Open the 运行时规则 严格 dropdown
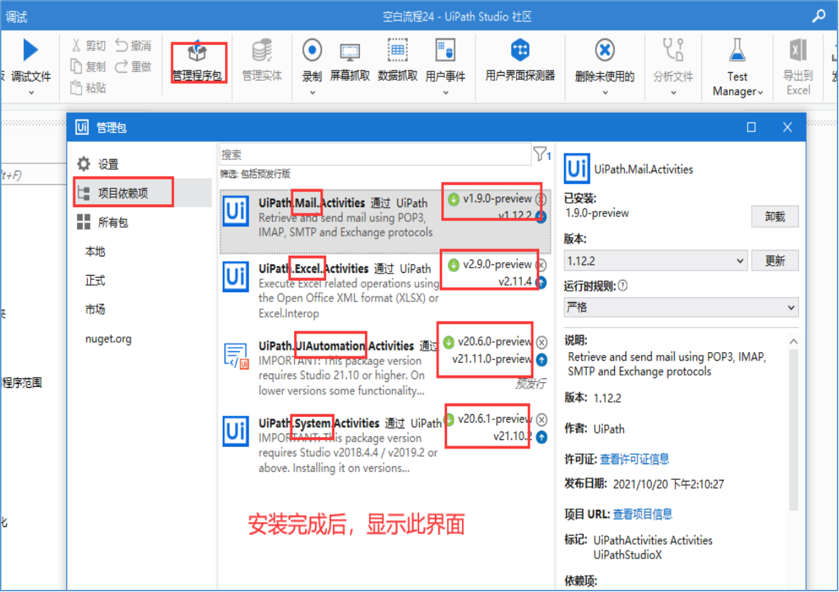 [x=681, y=307]
